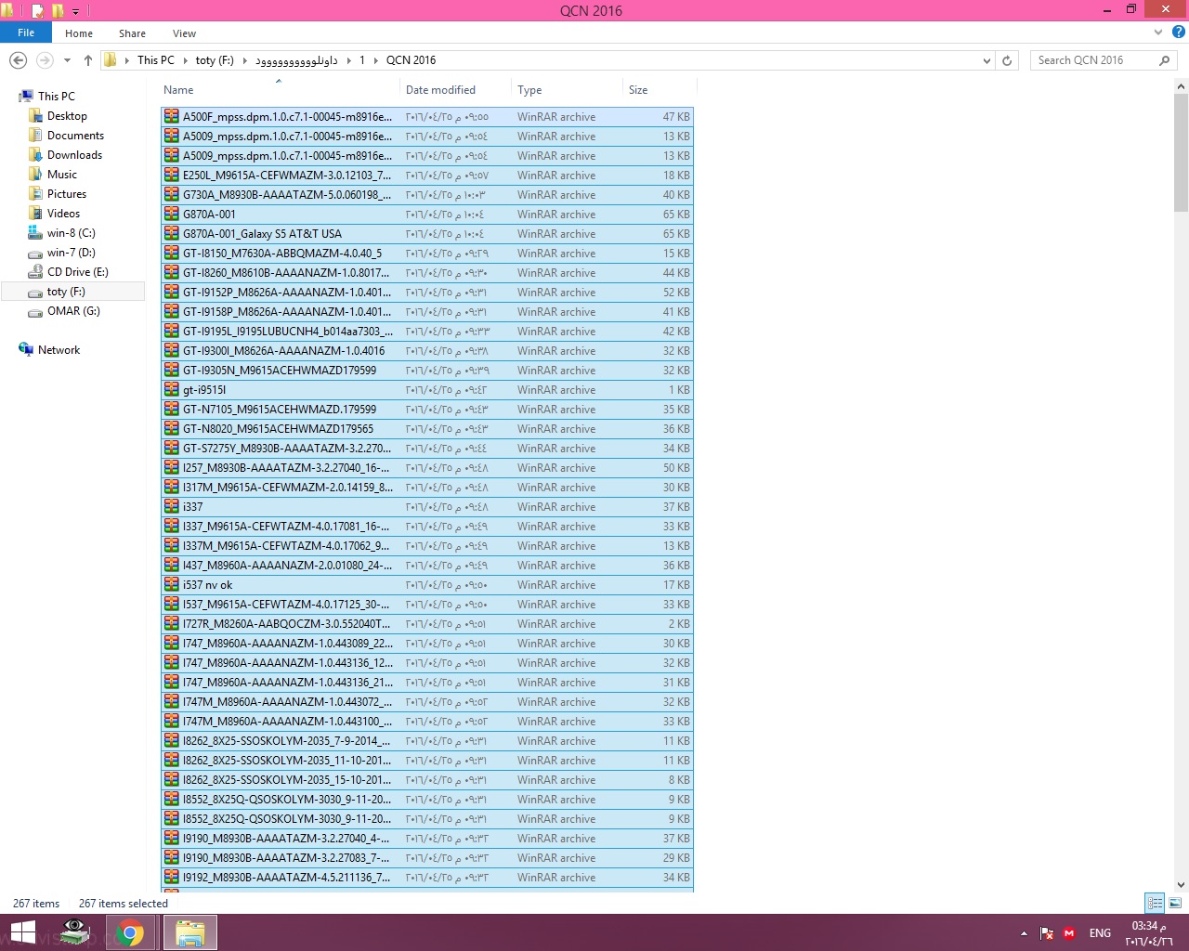Viewport: 1189px width, 951px height.
Task: Click the vertical scrollbar thumb
Action: pos(1181,152)
